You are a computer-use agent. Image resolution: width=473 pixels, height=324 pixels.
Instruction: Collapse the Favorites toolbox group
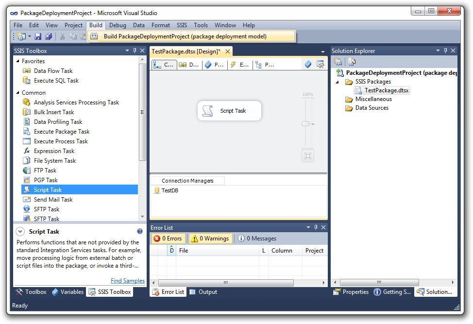pyautogui.click(x=18, y=61)
